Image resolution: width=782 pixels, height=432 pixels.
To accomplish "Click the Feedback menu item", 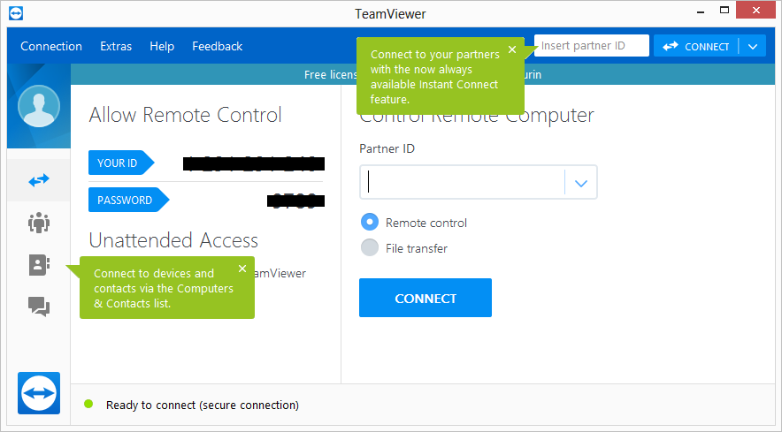I will click(x=217, y=46).
